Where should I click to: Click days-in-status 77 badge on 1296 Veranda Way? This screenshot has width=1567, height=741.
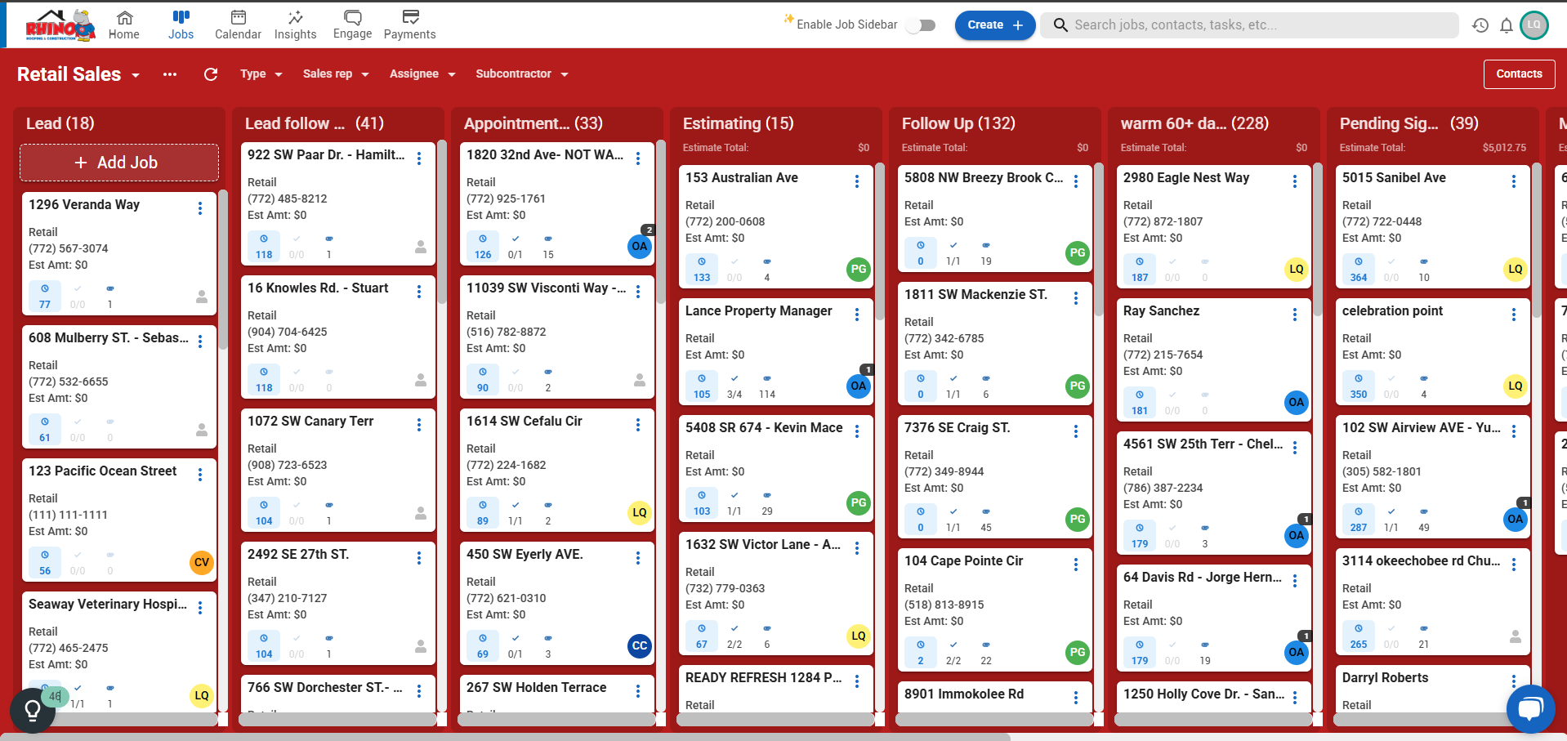(45, 297)
